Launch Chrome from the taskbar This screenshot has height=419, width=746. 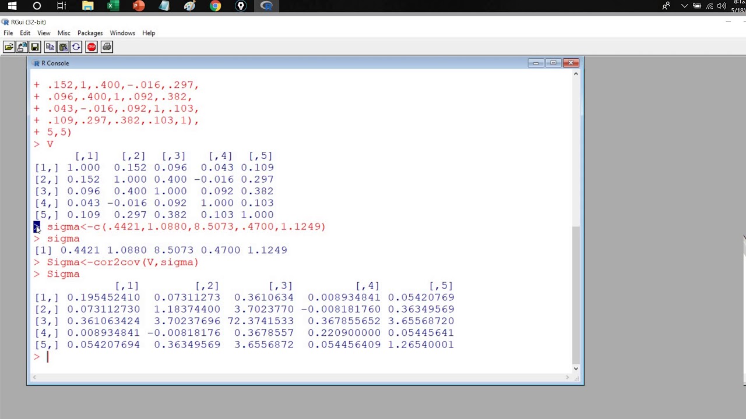216,6
